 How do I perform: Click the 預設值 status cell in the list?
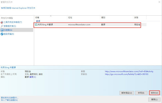137,25
